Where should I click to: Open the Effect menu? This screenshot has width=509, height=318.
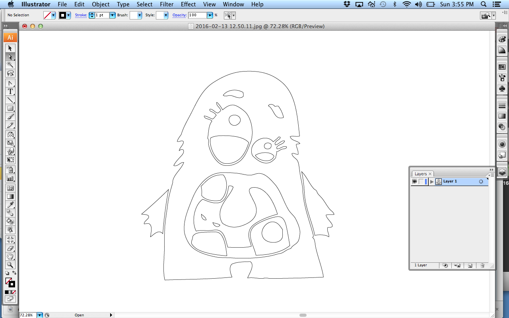pyautogui.click(x=188, y=4)
